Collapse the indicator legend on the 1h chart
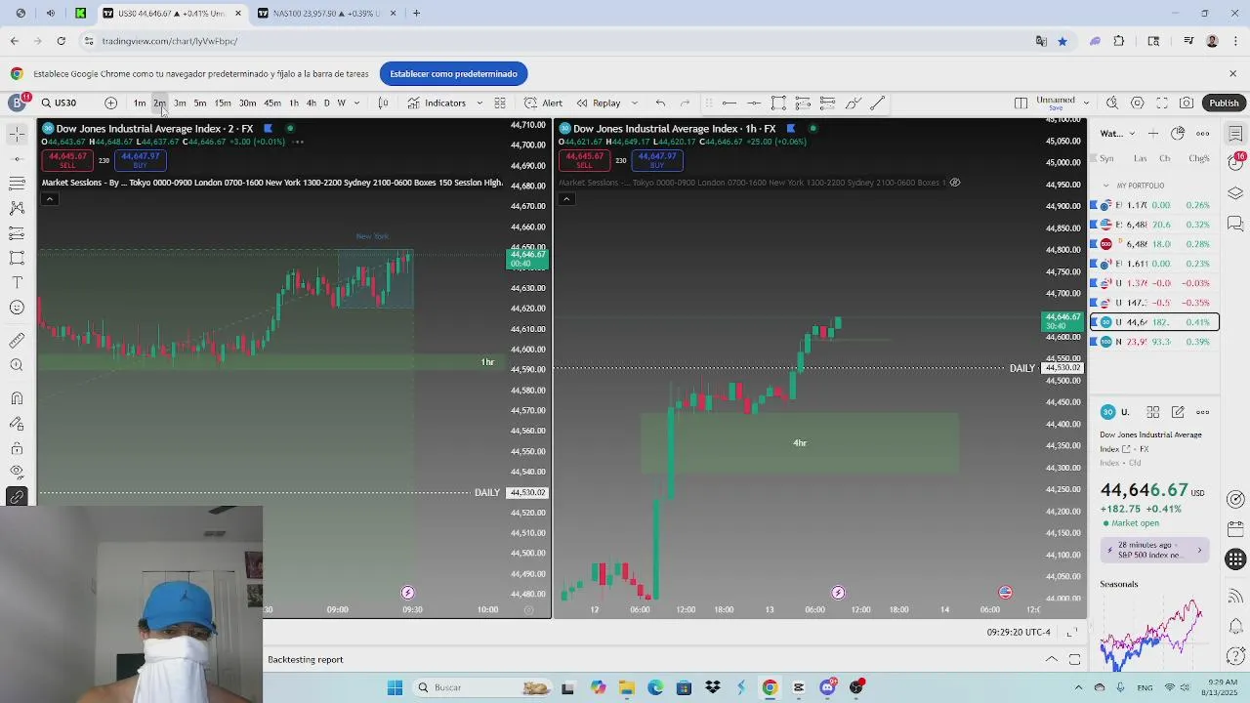This screenshot has height=703, width=1250. coord(565,198)
